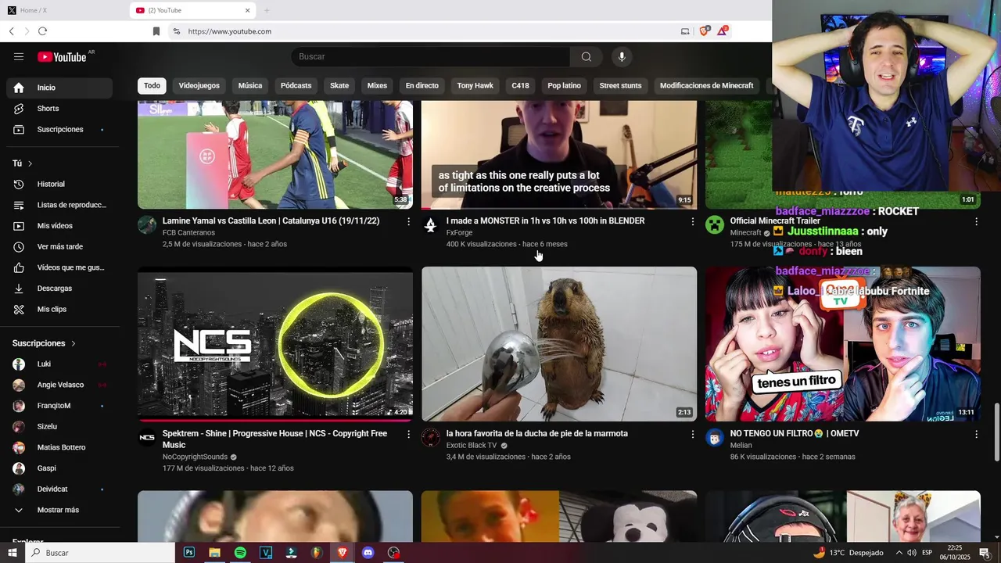
Task: Expand the Tú section chevron
Action: click(30, 163)
